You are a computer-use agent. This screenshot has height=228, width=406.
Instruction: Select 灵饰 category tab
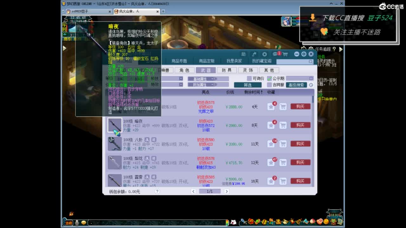click(x=248, y=70)
